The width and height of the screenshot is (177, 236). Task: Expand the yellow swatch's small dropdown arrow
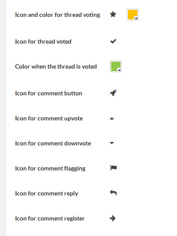[x=136, y=18]
